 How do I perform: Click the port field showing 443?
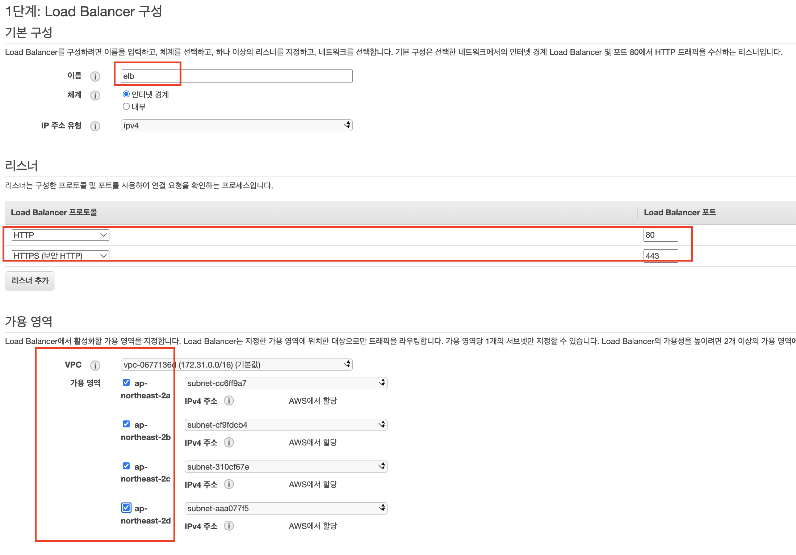[660, 255]
